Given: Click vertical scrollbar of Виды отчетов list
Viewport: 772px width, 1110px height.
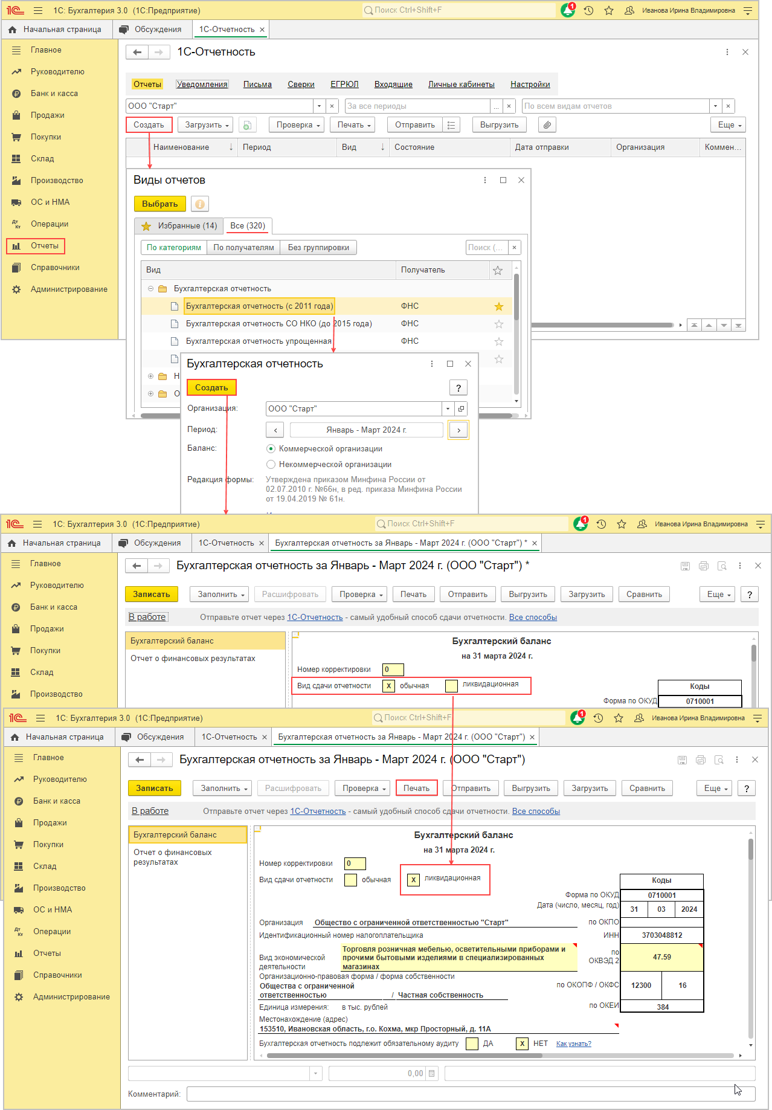Looking at the screenshot, I should [516, 296].
